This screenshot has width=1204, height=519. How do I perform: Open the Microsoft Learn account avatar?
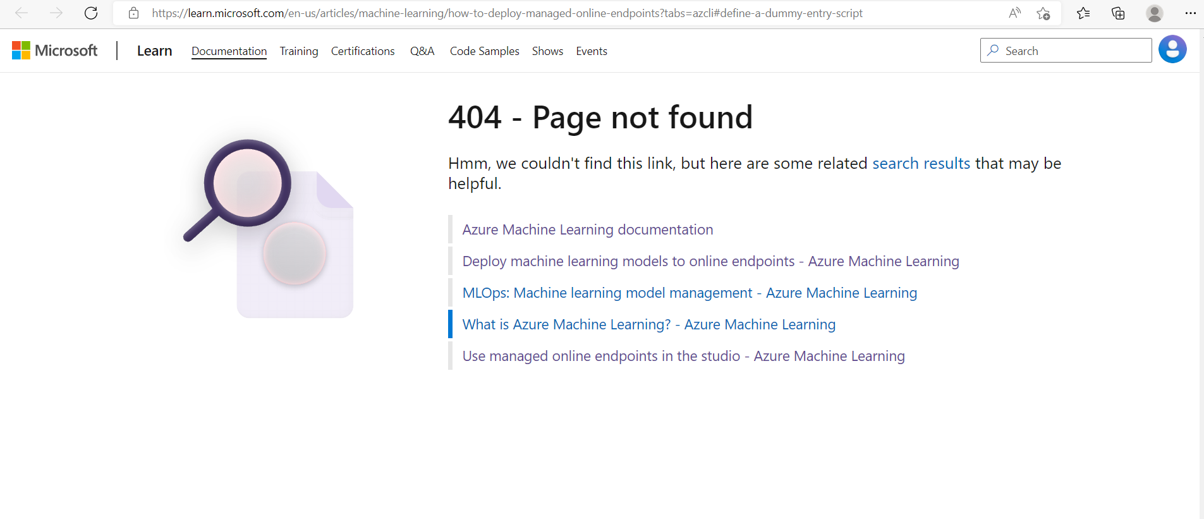[1172, 49]
